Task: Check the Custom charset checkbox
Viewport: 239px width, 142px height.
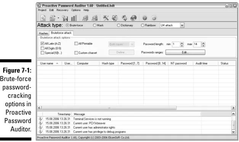Action: click(76, 53)
